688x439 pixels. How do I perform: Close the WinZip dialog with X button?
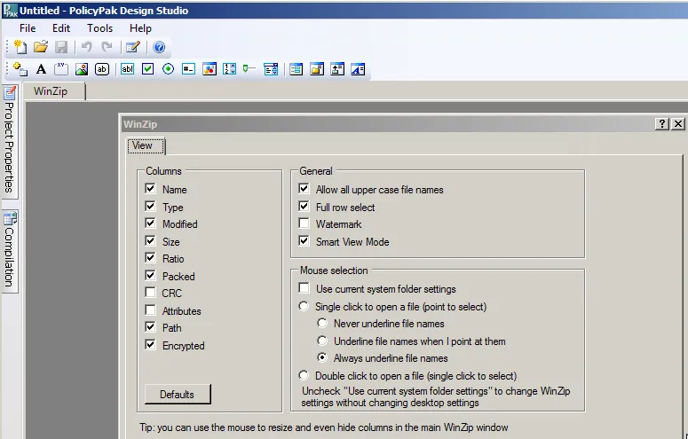click(678, 124)
